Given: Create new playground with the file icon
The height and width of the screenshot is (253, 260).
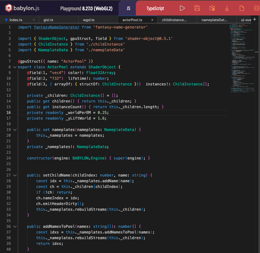Looking at the screenshot, I should pos(242,8).
